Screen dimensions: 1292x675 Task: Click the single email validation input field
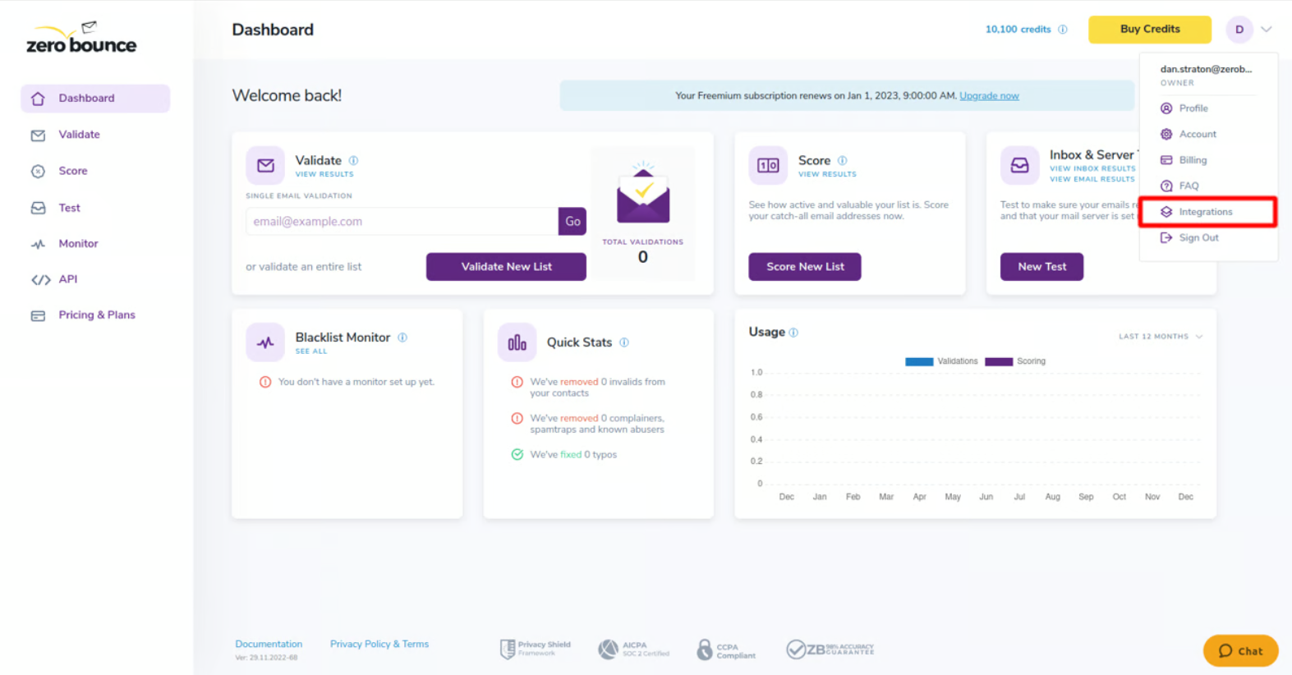click(x=402, y=222)
